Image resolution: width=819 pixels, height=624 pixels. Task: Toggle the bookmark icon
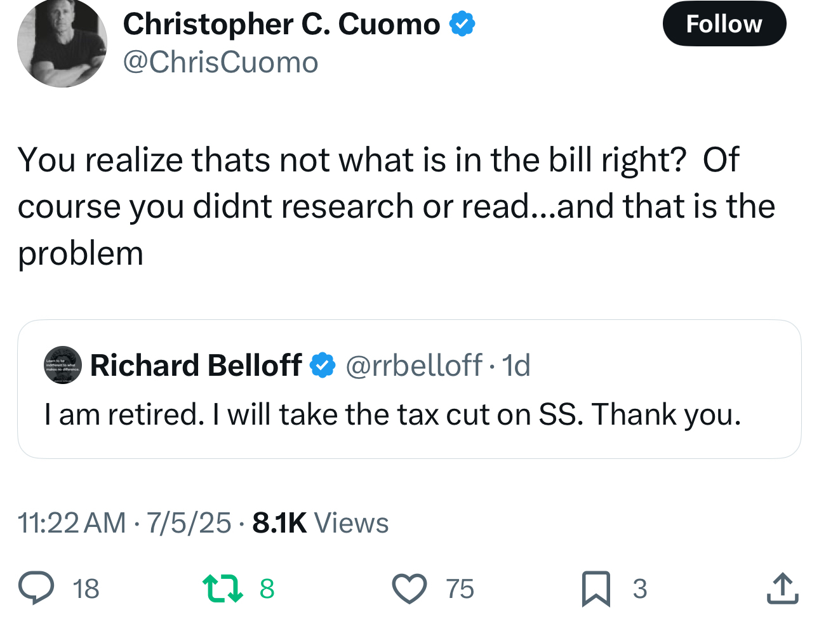[x=596, y=588]
